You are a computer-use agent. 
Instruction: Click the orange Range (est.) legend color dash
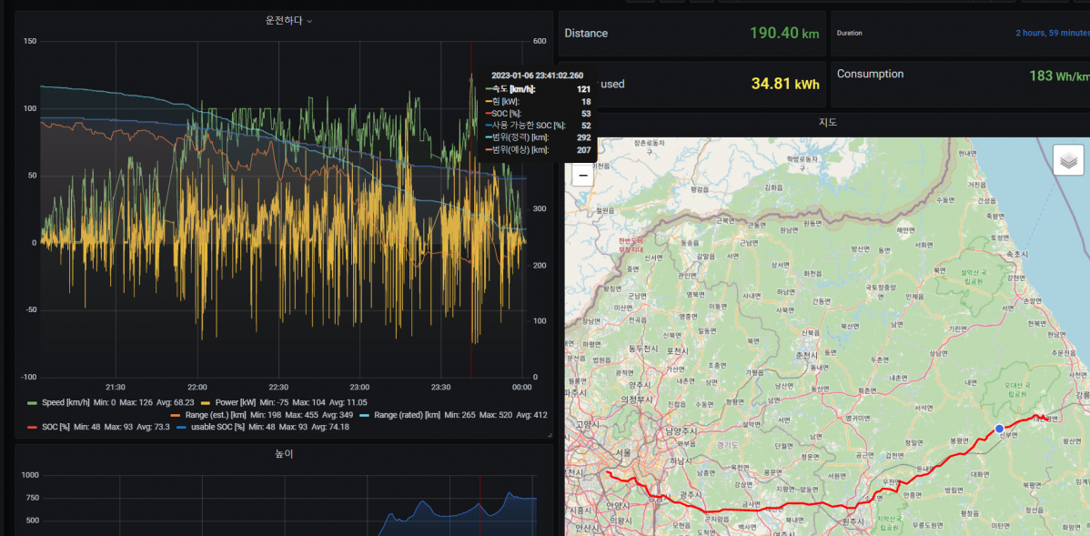[x=176, y=414]
